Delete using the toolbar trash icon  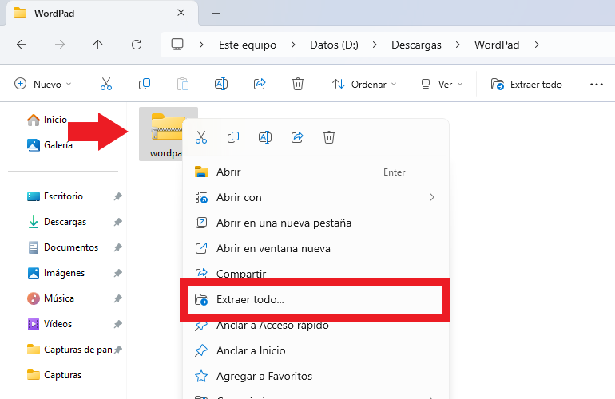298,84
